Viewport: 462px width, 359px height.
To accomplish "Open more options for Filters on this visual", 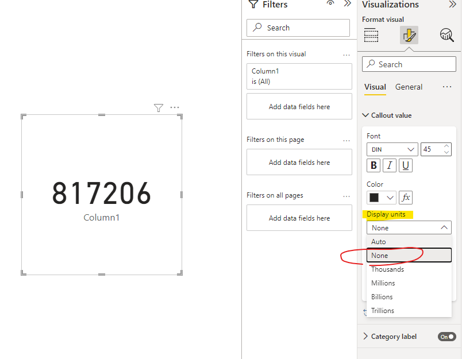I will tap(346, 55).
